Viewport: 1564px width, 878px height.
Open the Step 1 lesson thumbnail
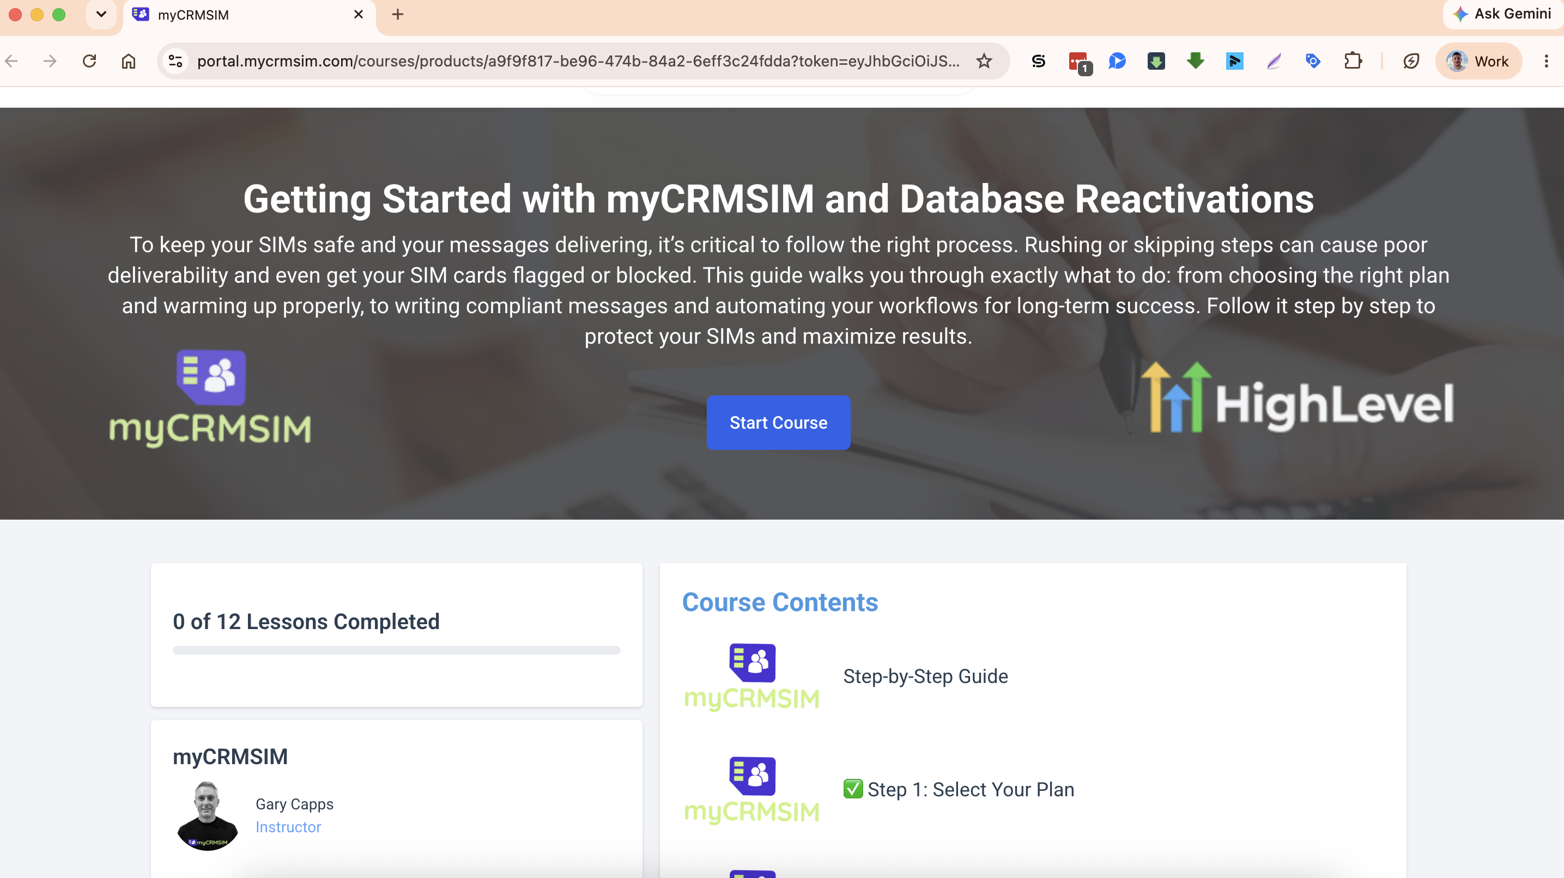point(751,790)
